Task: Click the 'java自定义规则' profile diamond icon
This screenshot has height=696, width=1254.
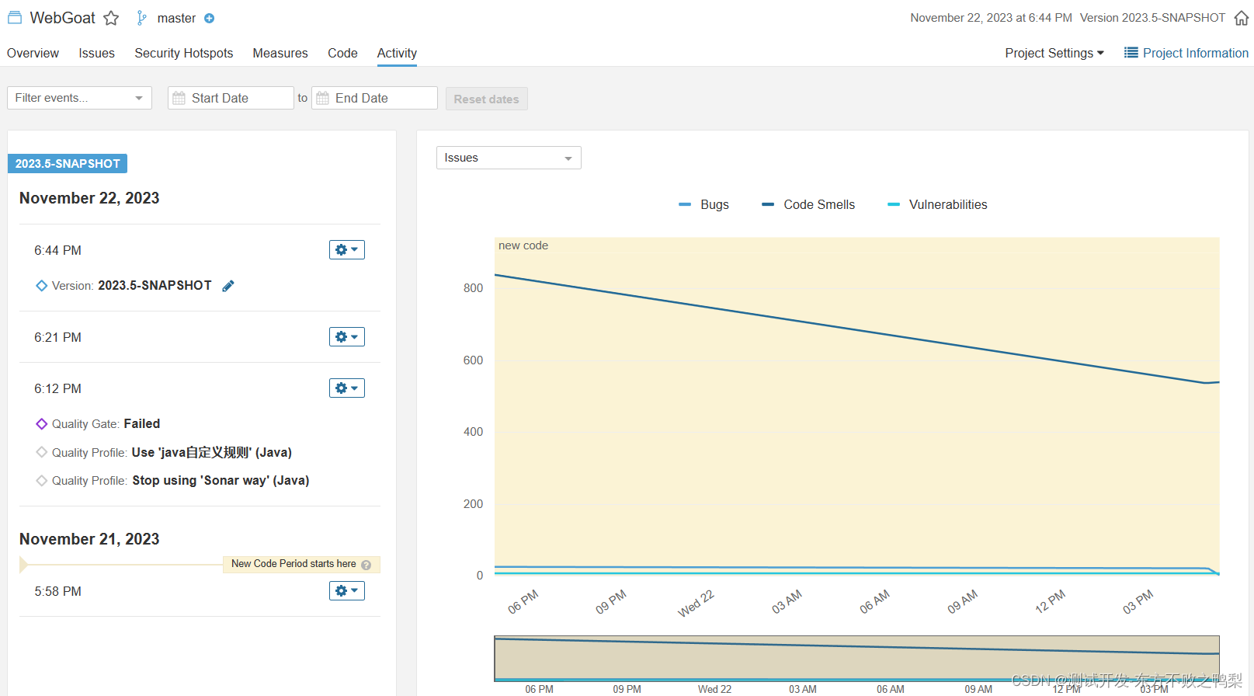Action: [42, 452]
